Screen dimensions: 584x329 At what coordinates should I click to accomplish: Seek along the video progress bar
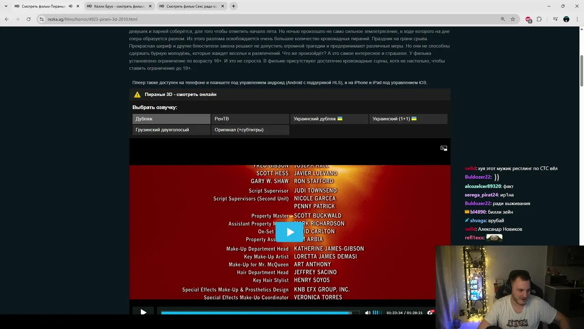pyautogui.click(x=260, y=313)
